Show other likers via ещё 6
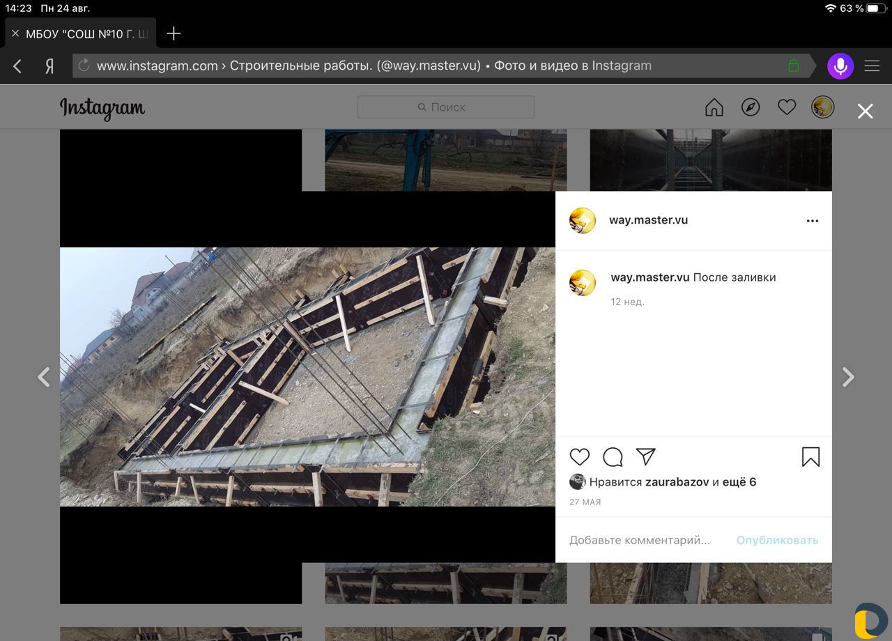Image resolution: width=892 pixels, height=641 pixels. coord(739,482)
